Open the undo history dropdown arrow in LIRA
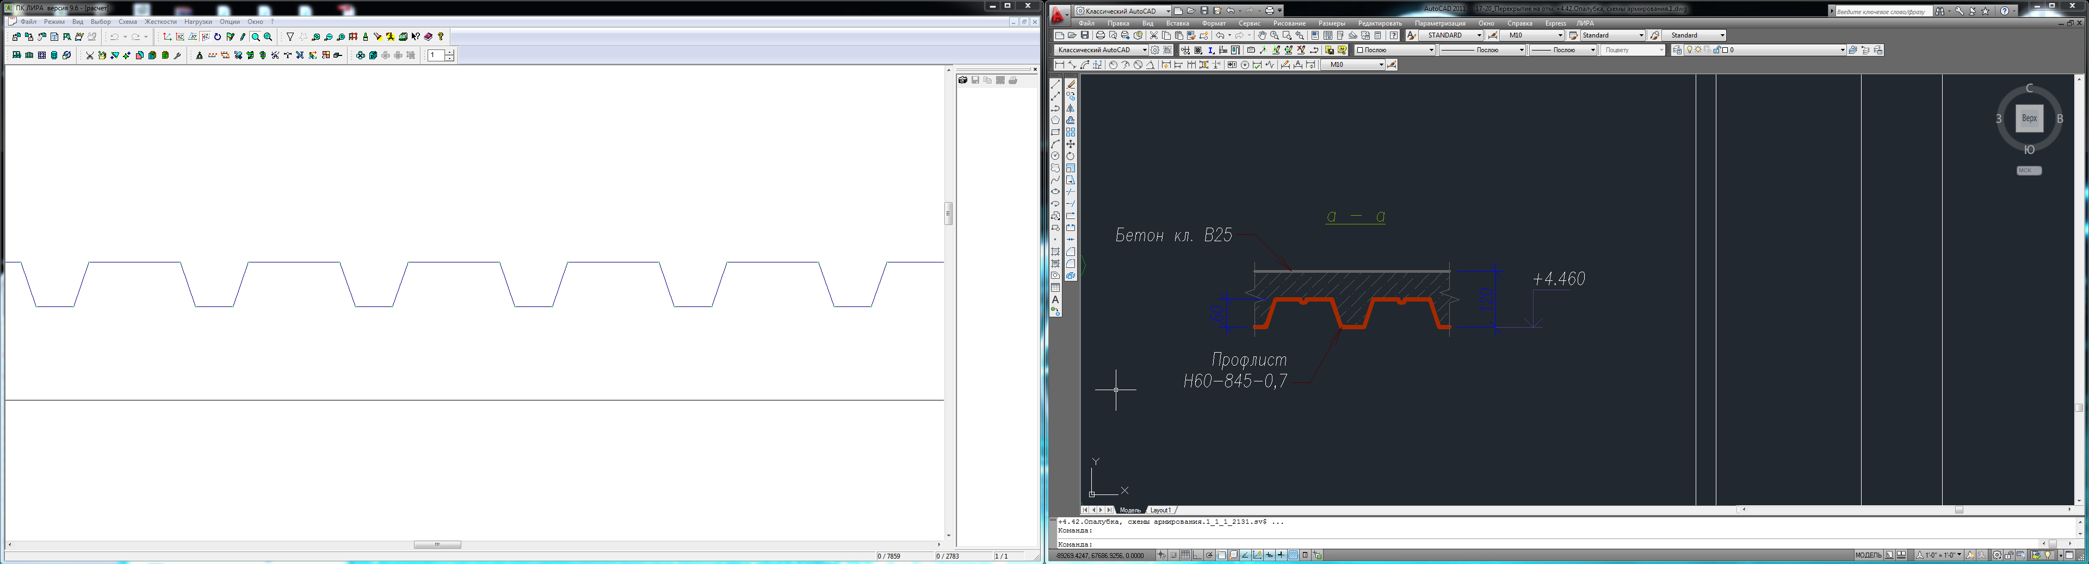Screen dimensions: 2089x564 [x=125, y=36]
